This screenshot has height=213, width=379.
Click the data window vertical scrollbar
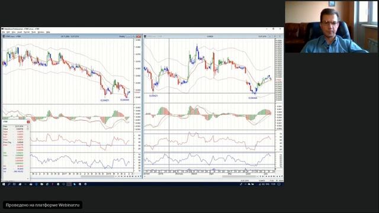coord(28,152)
